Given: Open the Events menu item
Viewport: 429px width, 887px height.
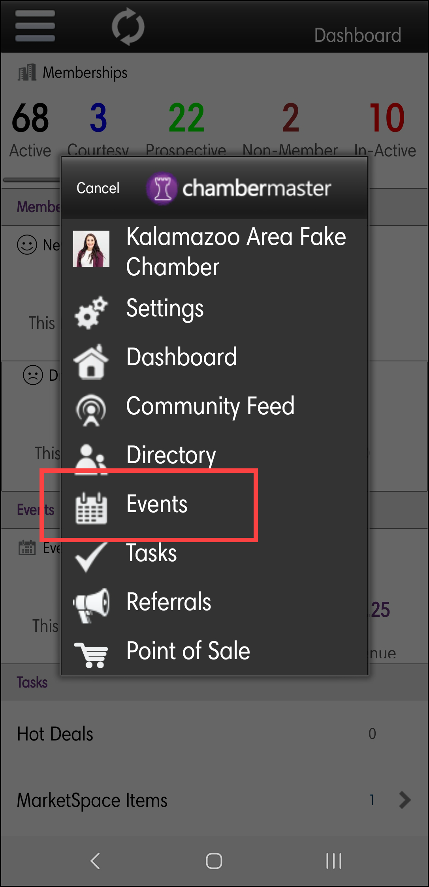Looking at the screenshot, I should point(157,504).
